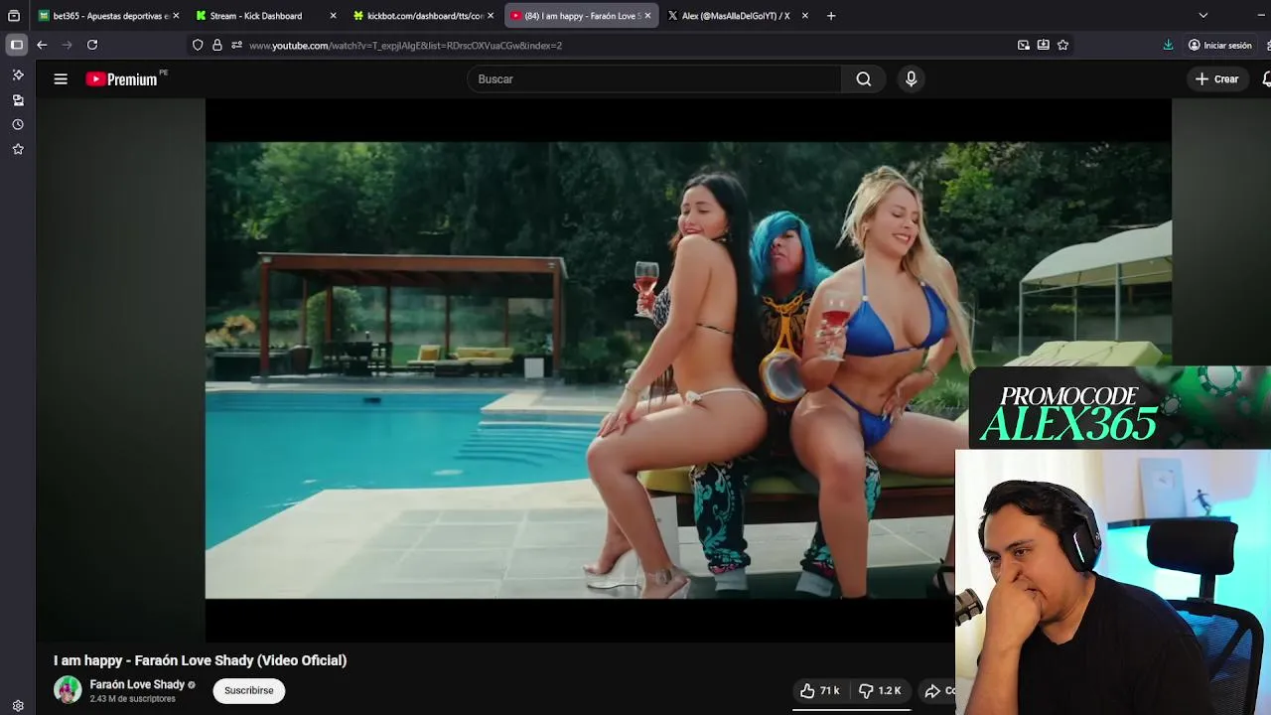Expand the list all tabs chevron
1271x715 pixels.
(x=1203, y=16)
